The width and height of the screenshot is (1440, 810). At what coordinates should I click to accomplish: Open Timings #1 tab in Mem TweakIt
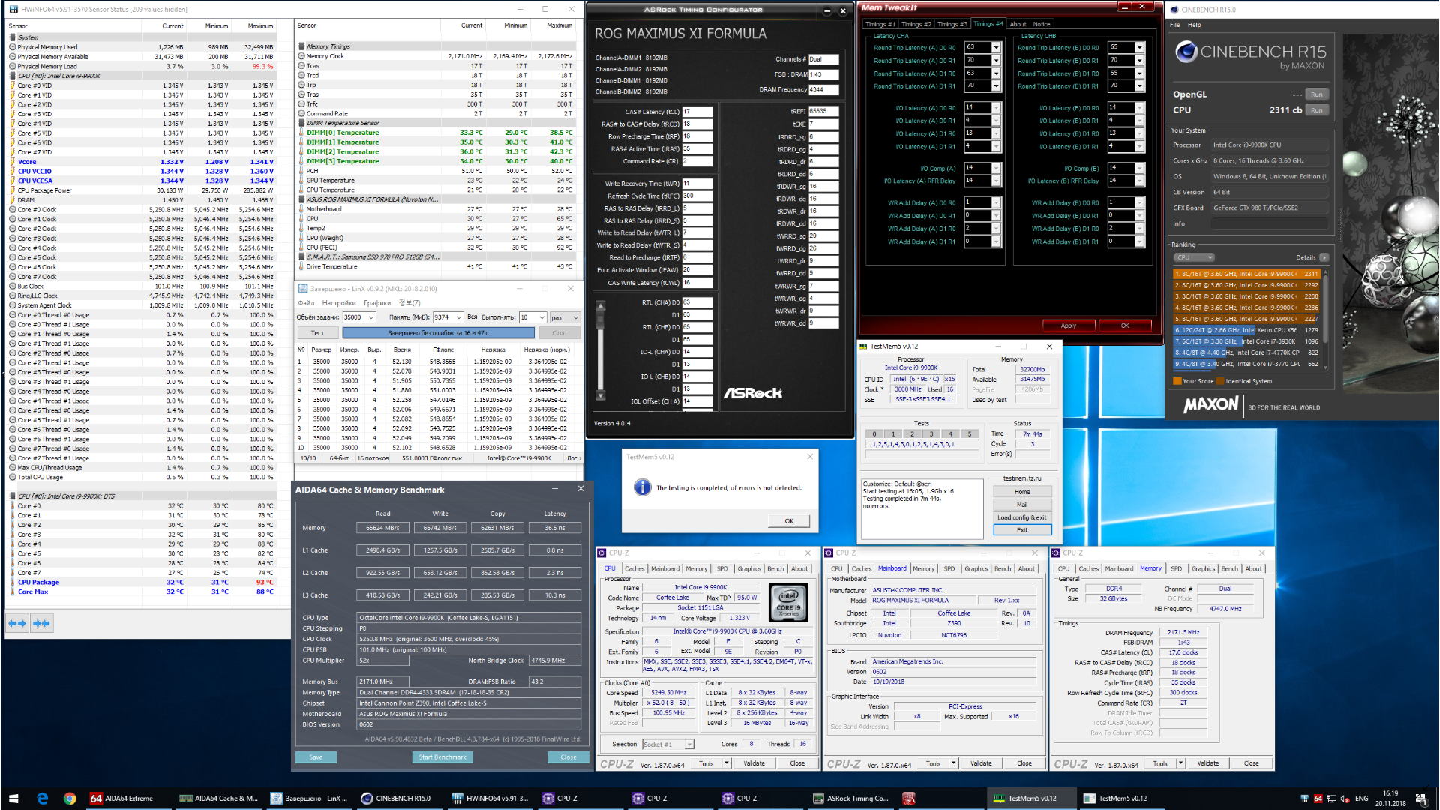(880, 24)
